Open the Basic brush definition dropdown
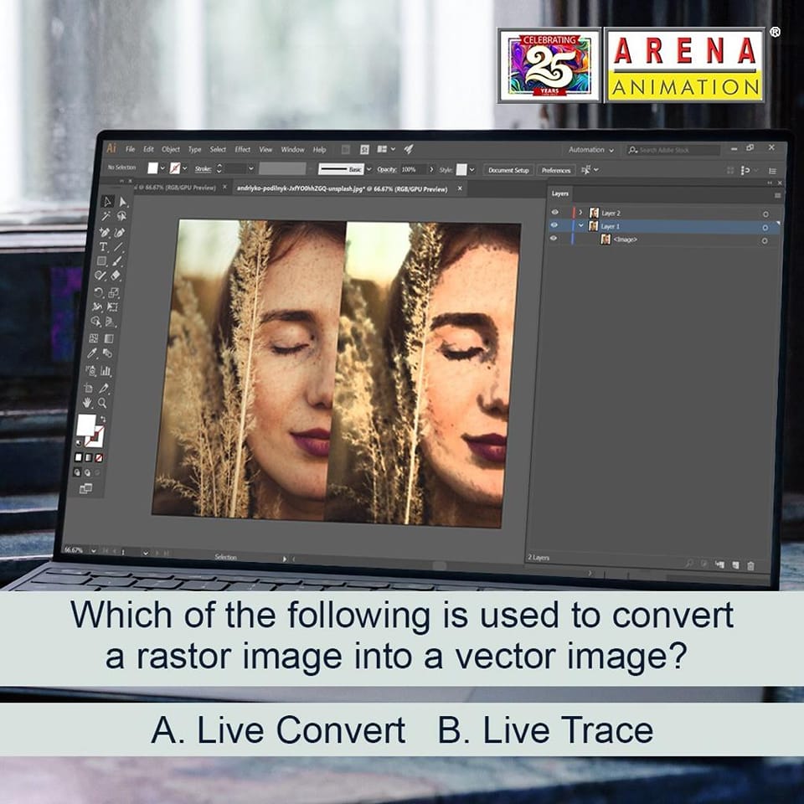Image resolution: width=804 pixels, height=804 pixels. [368, 169]
